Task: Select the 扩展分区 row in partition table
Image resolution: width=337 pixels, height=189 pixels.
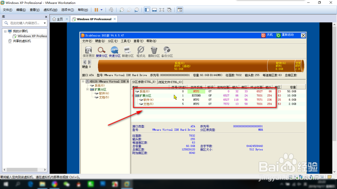Action: [218, 96]
